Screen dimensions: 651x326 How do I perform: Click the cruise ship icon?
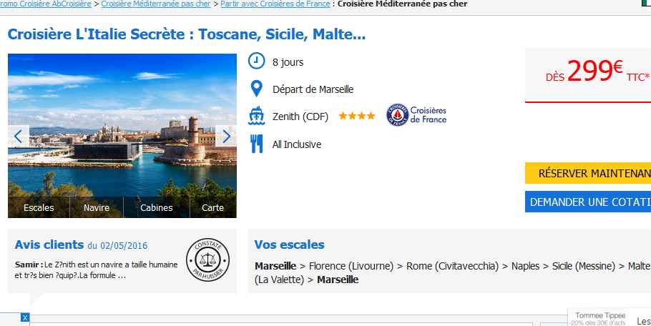tap(256, 116)
